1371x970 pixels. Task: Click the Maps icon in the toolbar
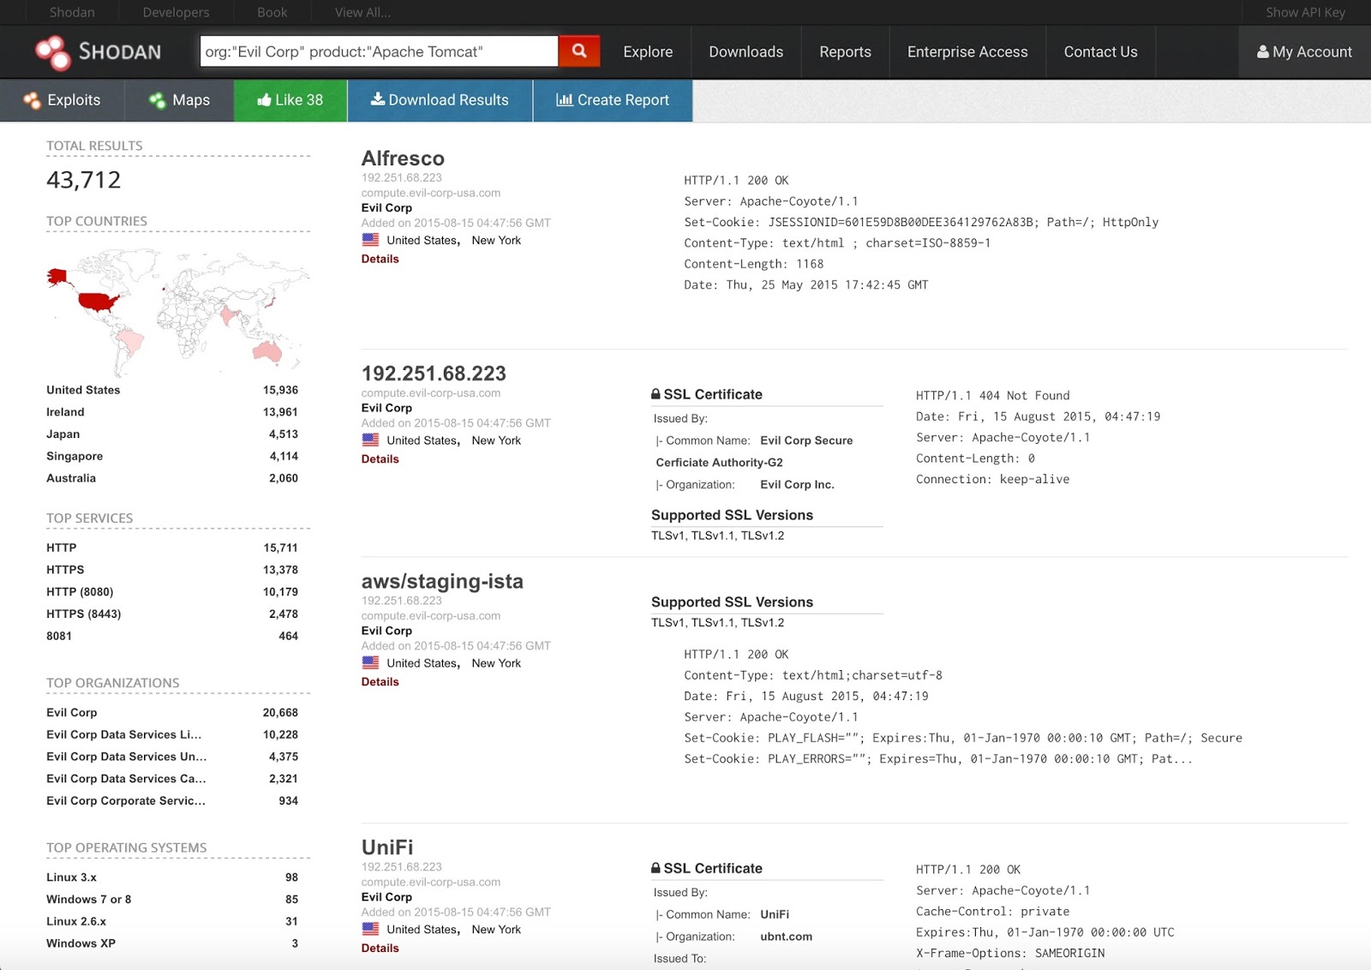click(x=158, y=100)
